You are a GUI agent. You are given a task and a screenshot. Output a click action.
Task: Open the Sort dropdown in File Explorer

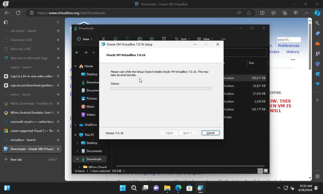[182, 39]
